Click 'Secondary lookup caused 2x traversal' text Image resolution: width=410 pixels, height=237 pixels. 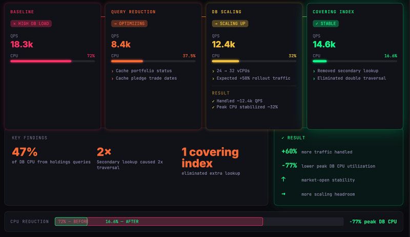(x=130, y=165)
